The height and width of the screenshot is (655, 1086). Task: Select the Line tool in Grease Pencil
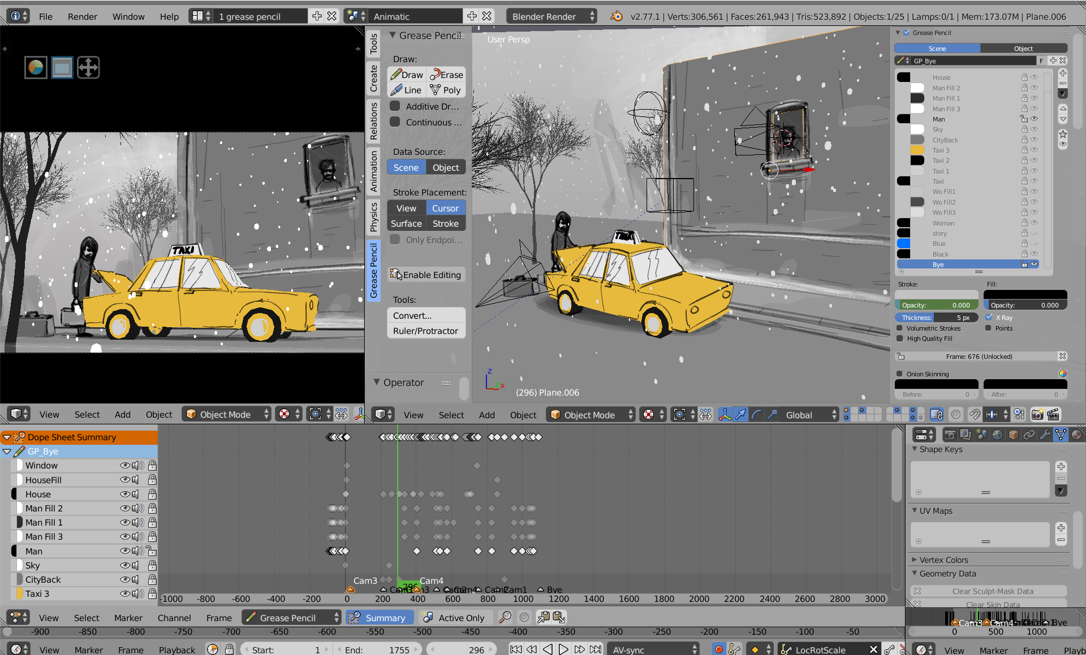tap(407, 90)
